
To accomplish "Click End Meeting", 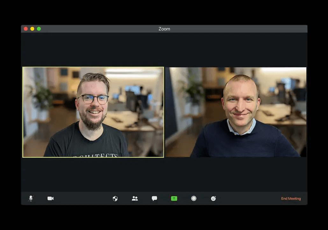I will [x=291, y=198].
